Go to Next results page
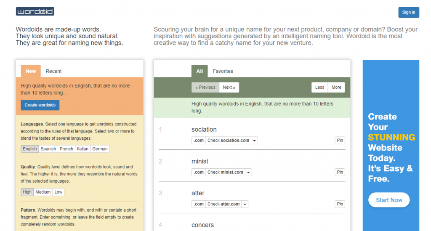 pos(229,88)
